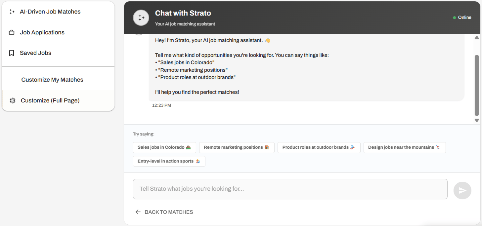Click the green Online status dot
Screen dimensions: 482x226
pyautogui.click(x=455, y=18)
